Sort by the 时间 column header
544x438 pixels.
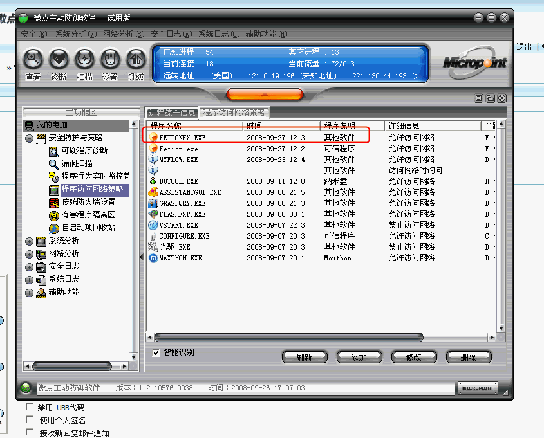pos(281,125)
